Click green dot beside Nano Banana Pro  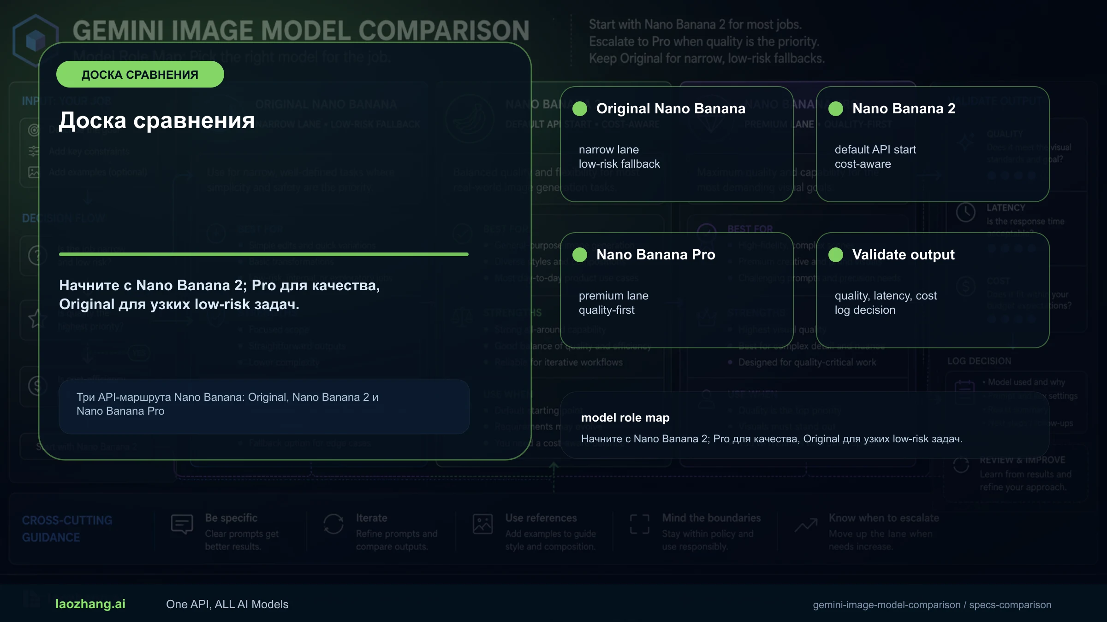(580, 255)
